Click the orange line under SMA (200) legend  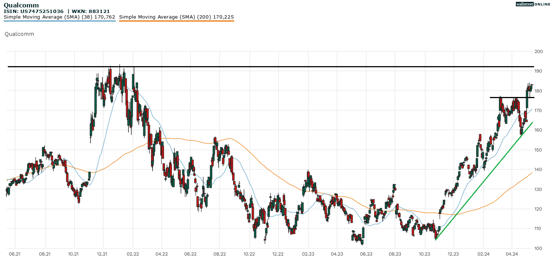pyautogui.click(x=176, y=21)
